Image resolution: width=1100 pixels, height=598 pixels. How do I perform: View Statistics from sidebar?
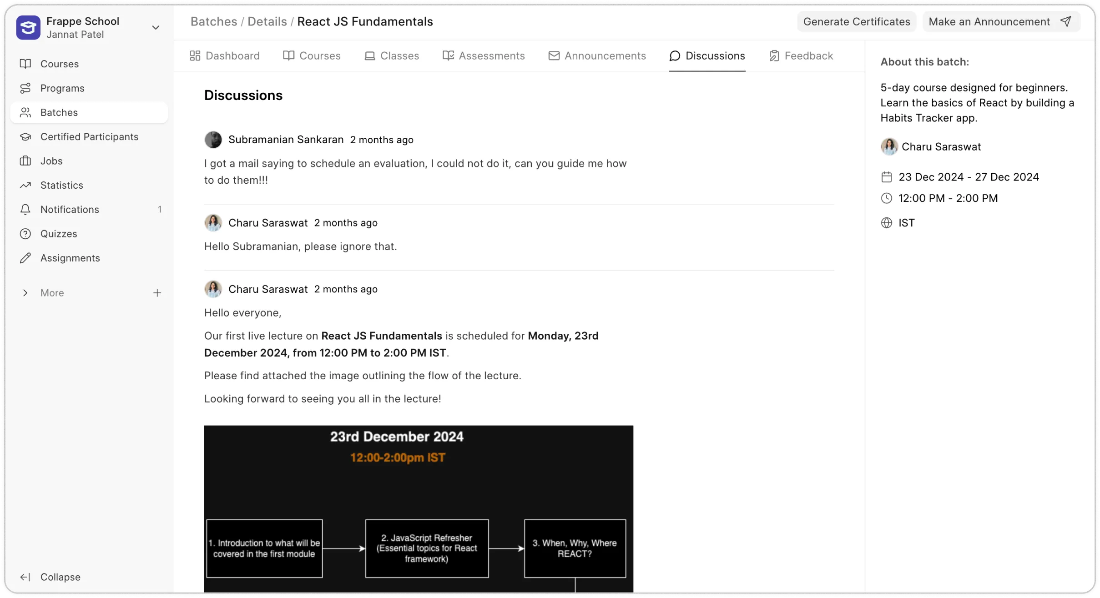61,185
